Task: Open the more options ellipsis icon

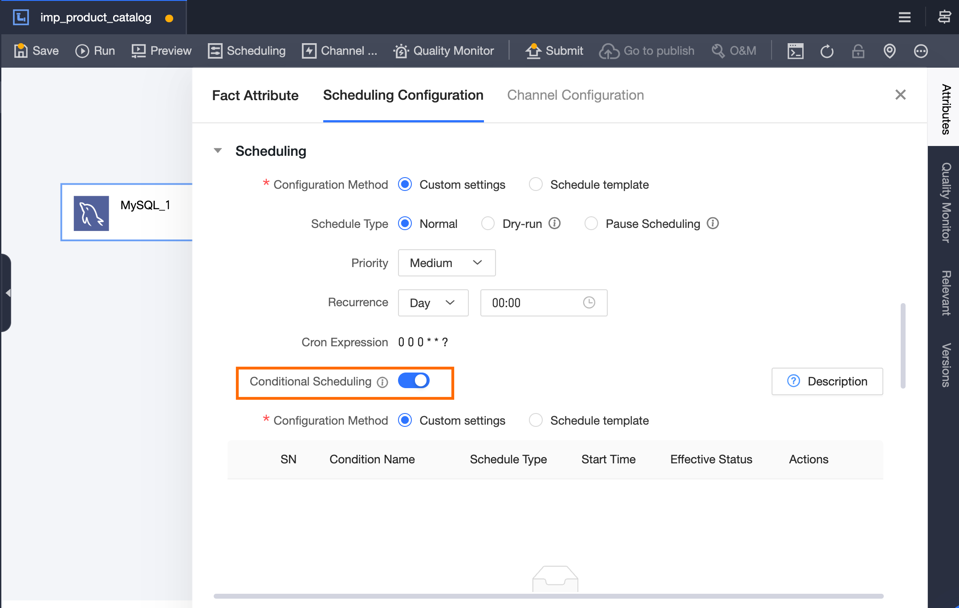Action: tap(921, 51)
